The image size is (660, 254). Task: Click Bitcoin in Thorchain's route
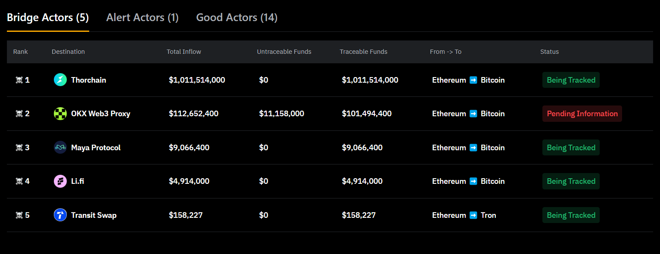(x=493, y=80)
